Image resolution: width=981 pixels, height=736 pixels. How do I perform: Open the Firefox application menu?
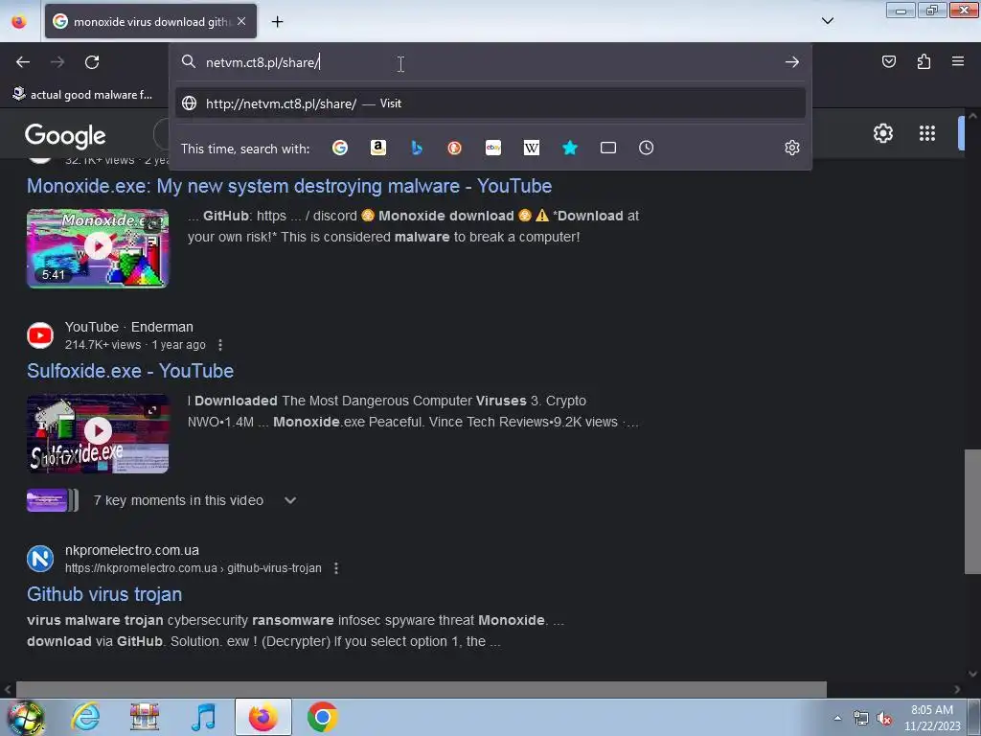(x=957, y=61)
